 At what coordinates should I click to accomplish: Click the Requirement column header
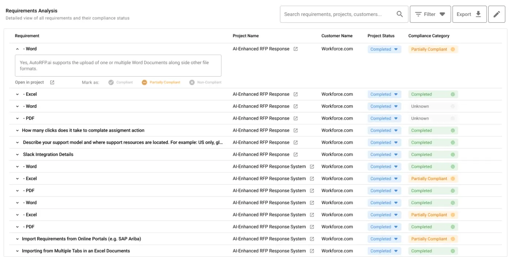27,36
